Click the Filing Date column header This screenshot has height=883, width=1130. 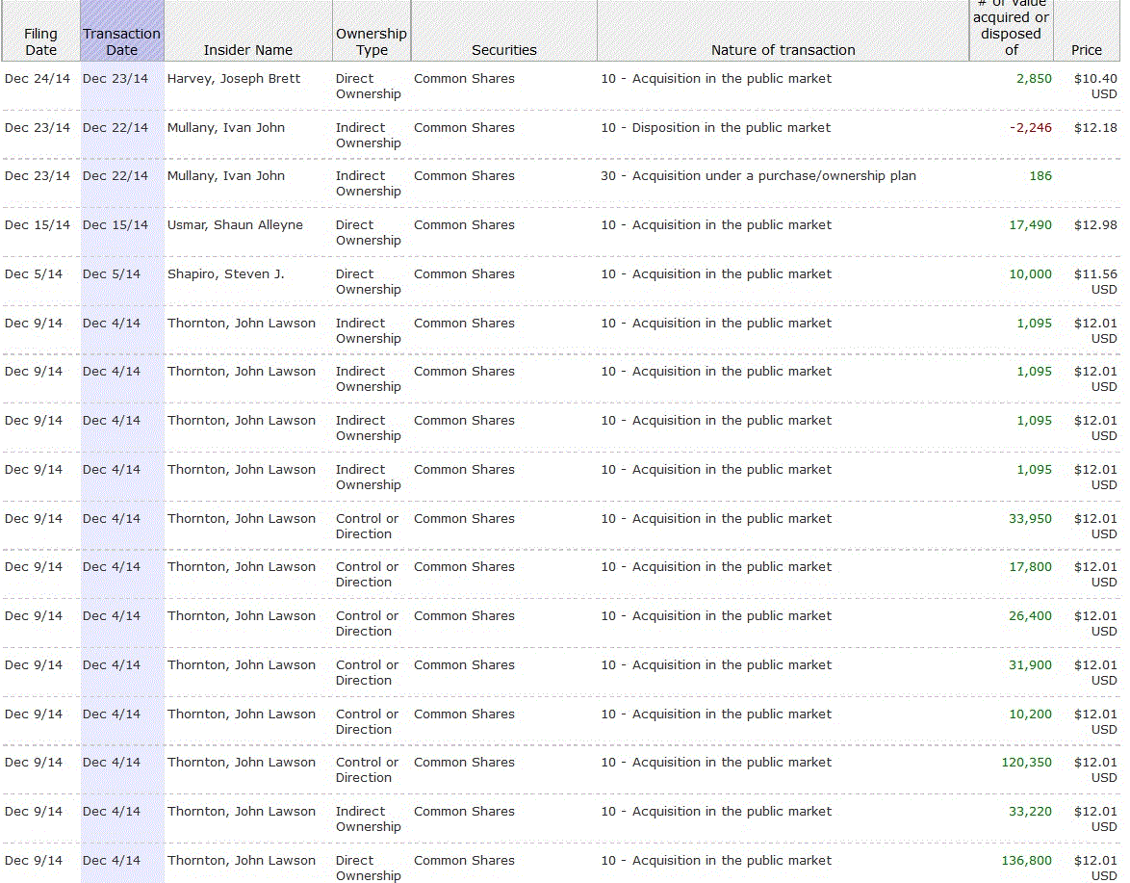pyautogui.click(x=40, y=41)
